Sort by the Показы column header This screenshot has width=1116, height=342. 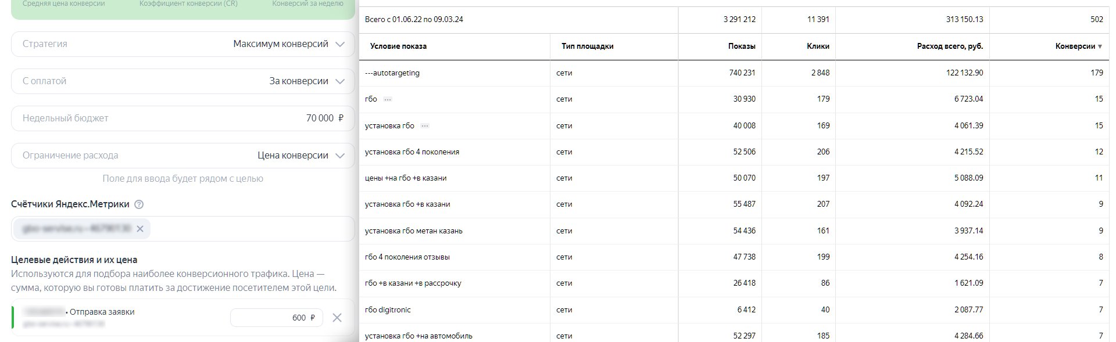coord(741,46)
